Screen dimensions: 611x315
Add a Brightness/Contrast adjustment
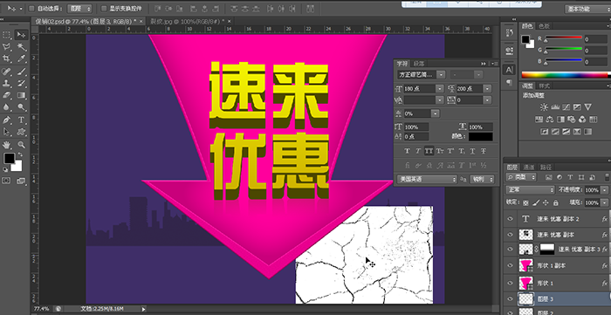click(545, 107)
